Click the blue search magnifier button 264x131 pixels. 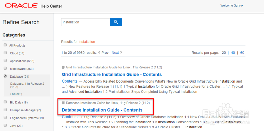coord(116,22)
